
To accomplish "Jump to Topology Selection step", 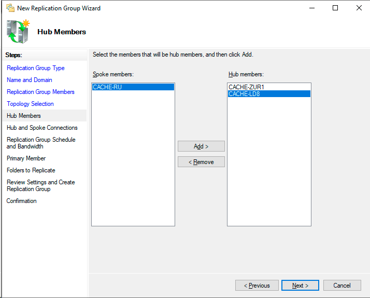I will [30, 104].
